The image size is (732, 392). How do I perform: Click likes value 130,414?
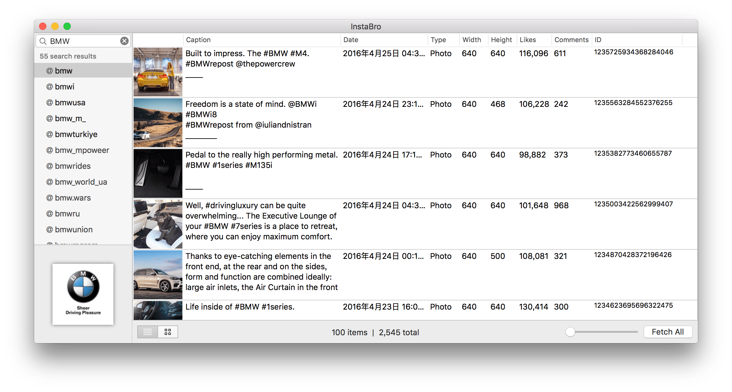click(x=534, y=307)
